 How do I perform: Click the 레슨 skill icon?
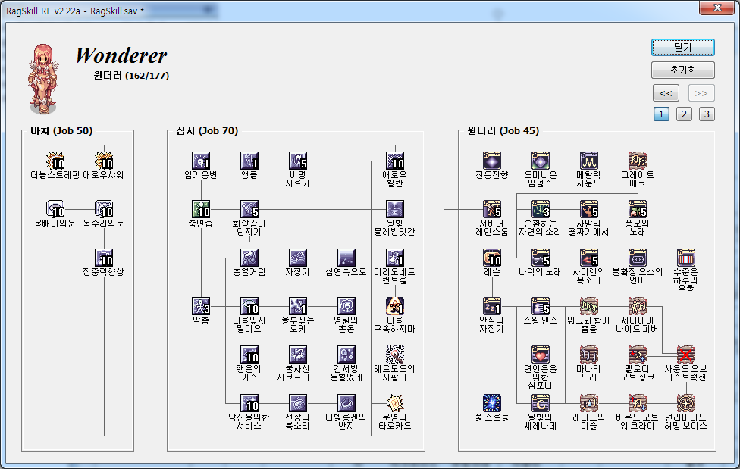click(x=492, y=258)
